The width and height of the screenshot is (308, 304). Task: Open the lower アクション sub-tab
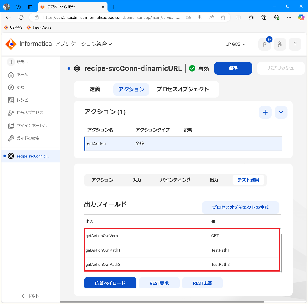102,180
